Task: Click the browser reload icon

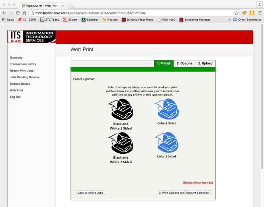Action: click(18, 13)
